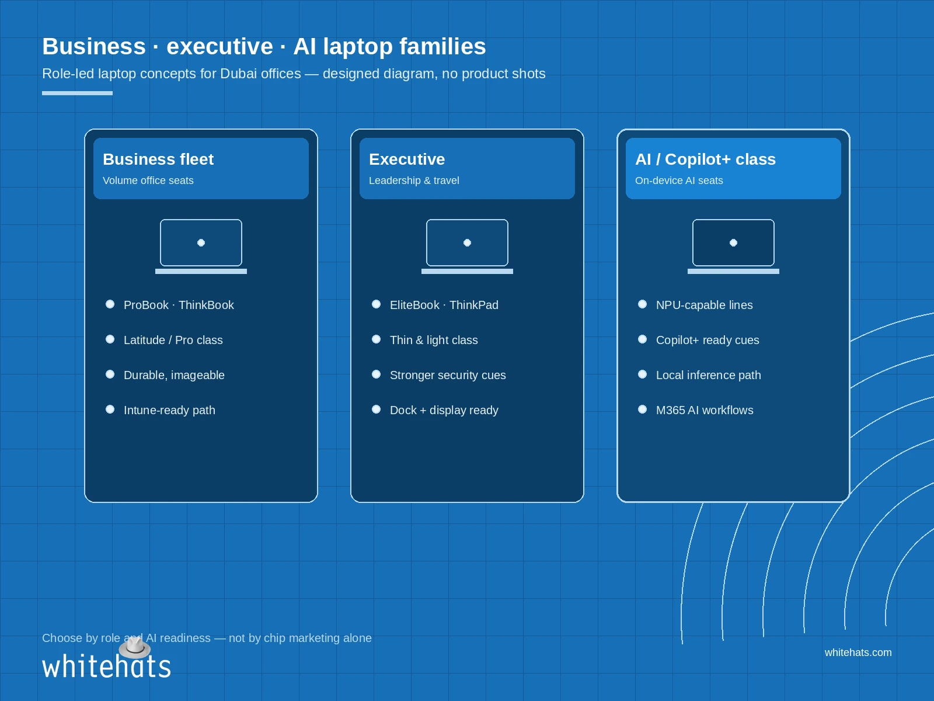The image size is (934, 701).
Task: Click the 'Durable, imageable' text
Action: pyautogui.click(x=174, y=375)
